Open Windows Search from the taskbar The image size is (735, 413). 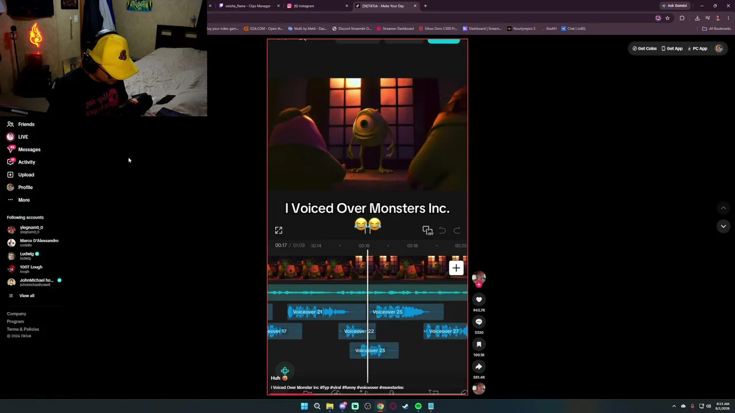(317, 406)
